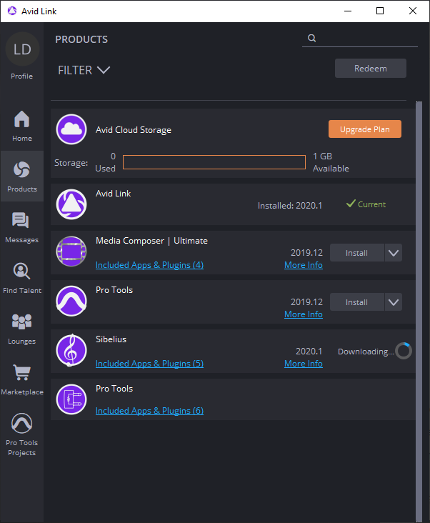This screenshot has height=523, width=430.
Task: Select the Products sidebar icon
Action: tap(22, 169)
